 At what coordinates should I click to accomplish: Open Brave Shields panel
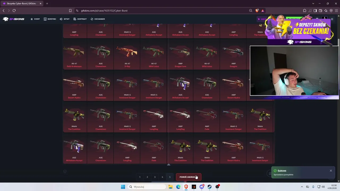pos(257,11)
